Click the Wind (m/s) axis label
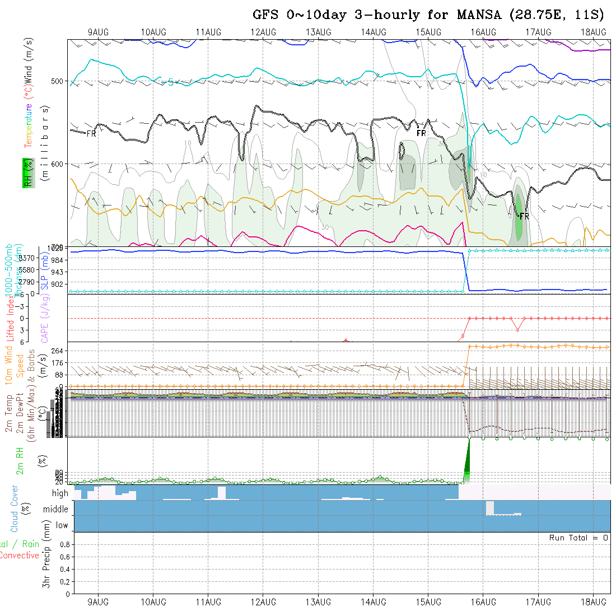This screenshot has height=616, width=616. tap(29, 61)
